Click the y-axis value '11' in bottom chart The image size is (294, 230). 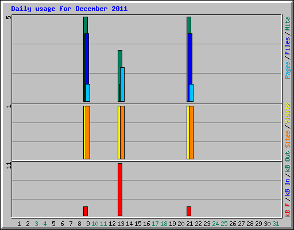click(9, 166)
